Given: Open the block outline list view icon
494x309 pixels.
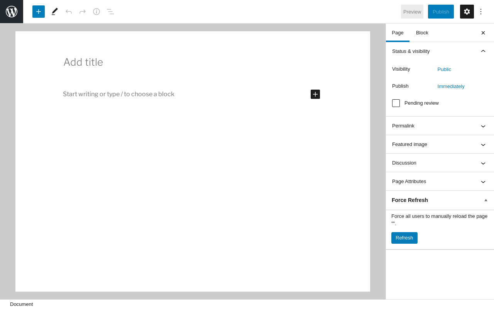Looking at the screenshot, I should (x=110, y=12).
